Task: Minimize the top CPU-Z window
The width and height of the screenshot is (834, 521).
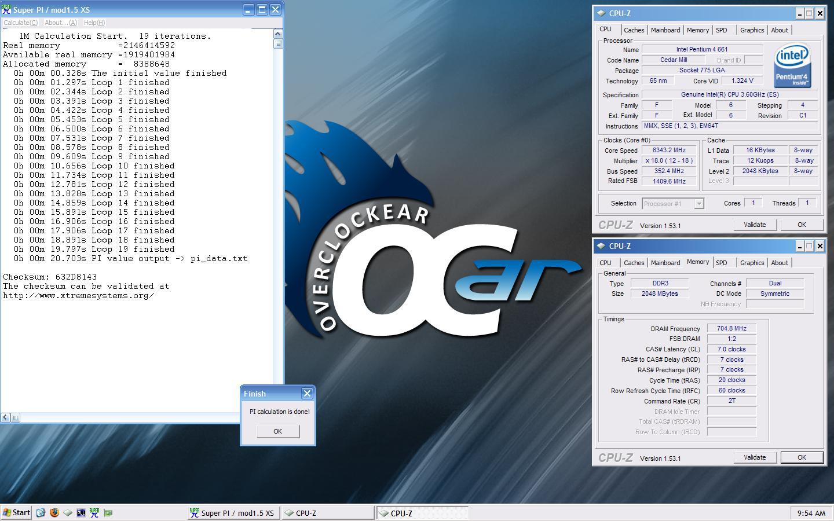Action: [799, 13]
